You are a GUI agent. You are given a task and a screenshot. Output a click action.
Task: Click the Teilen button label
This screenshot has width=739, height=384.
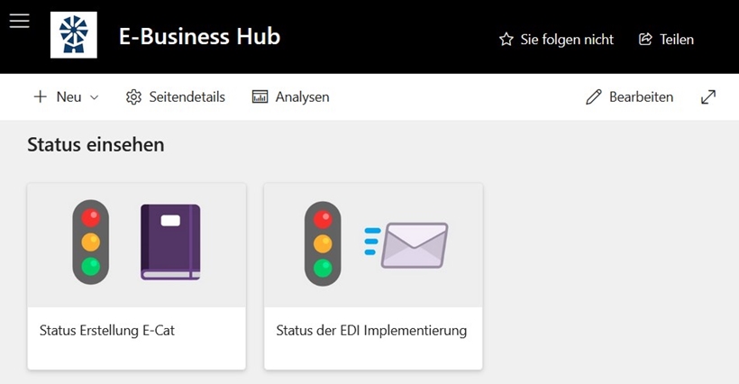point(676,40)
